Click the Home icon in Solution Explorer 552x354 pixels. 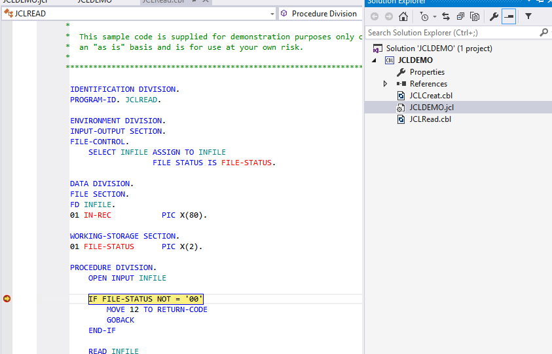click(x=403, y=16)
